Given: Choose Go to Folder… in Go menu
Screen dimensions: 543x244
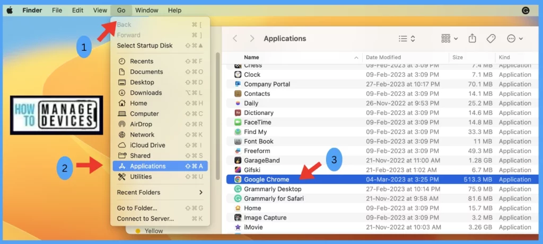Looking at the screenshot, I should point(160,208).
